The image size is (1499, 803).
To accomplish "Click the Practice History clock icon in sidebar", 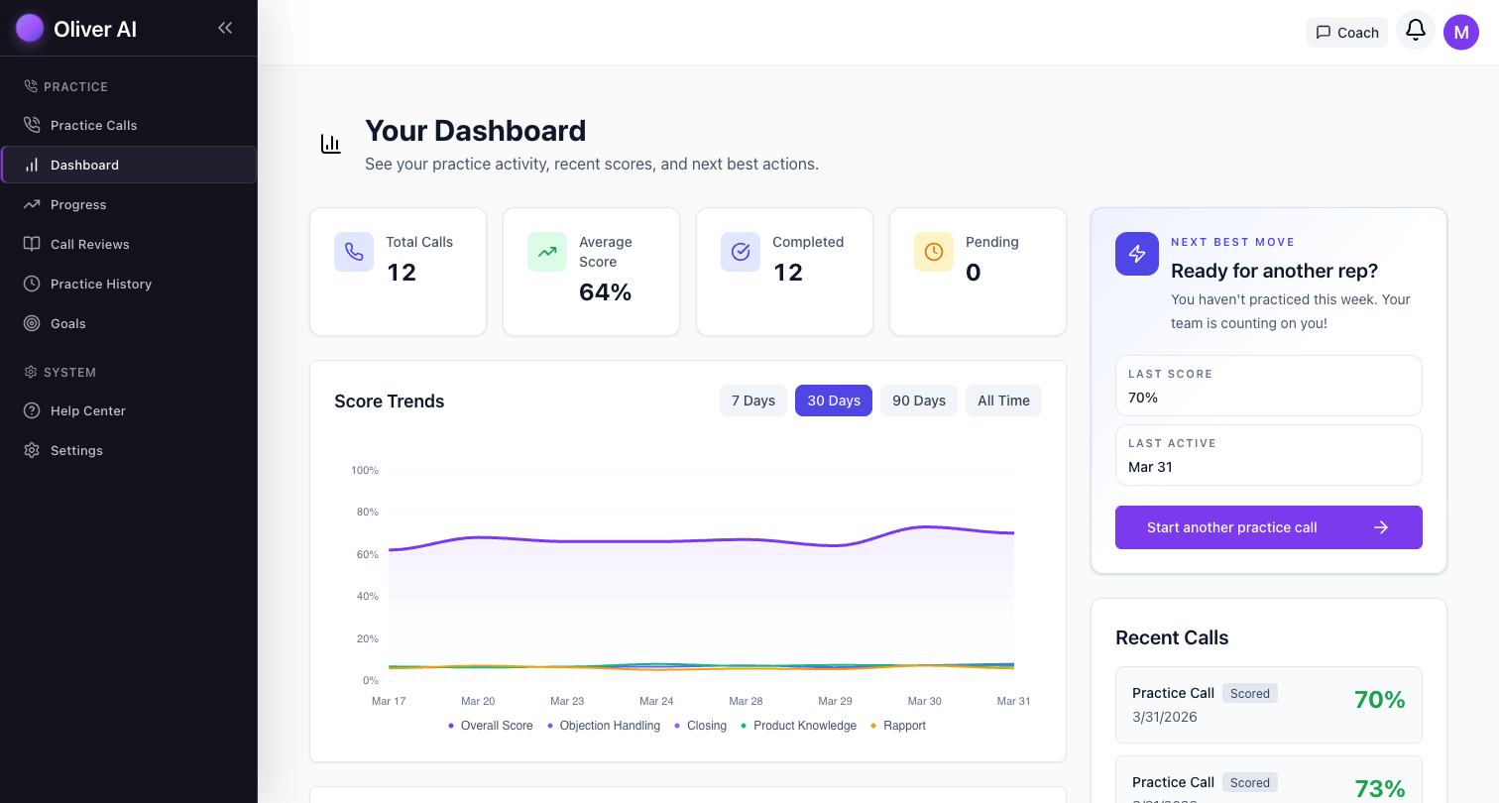I will [32, 284].
